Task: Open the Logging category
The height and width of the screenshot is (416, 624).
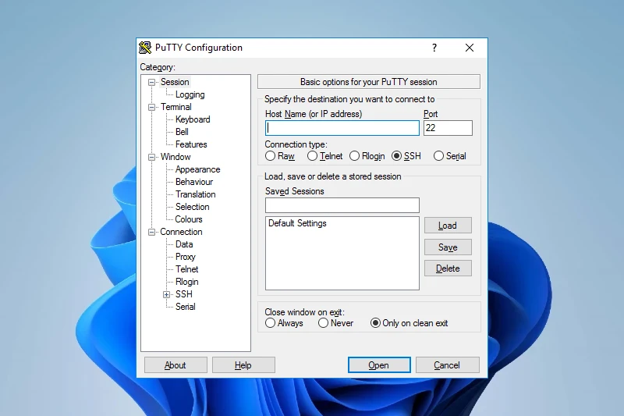Action: coord(190,94)
